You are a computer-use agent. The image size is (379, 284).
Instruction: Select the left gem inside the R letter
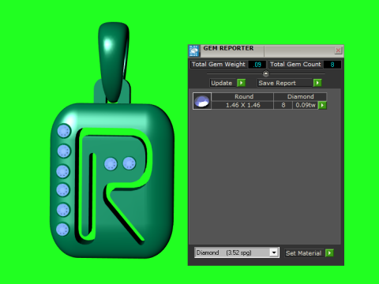111,163
